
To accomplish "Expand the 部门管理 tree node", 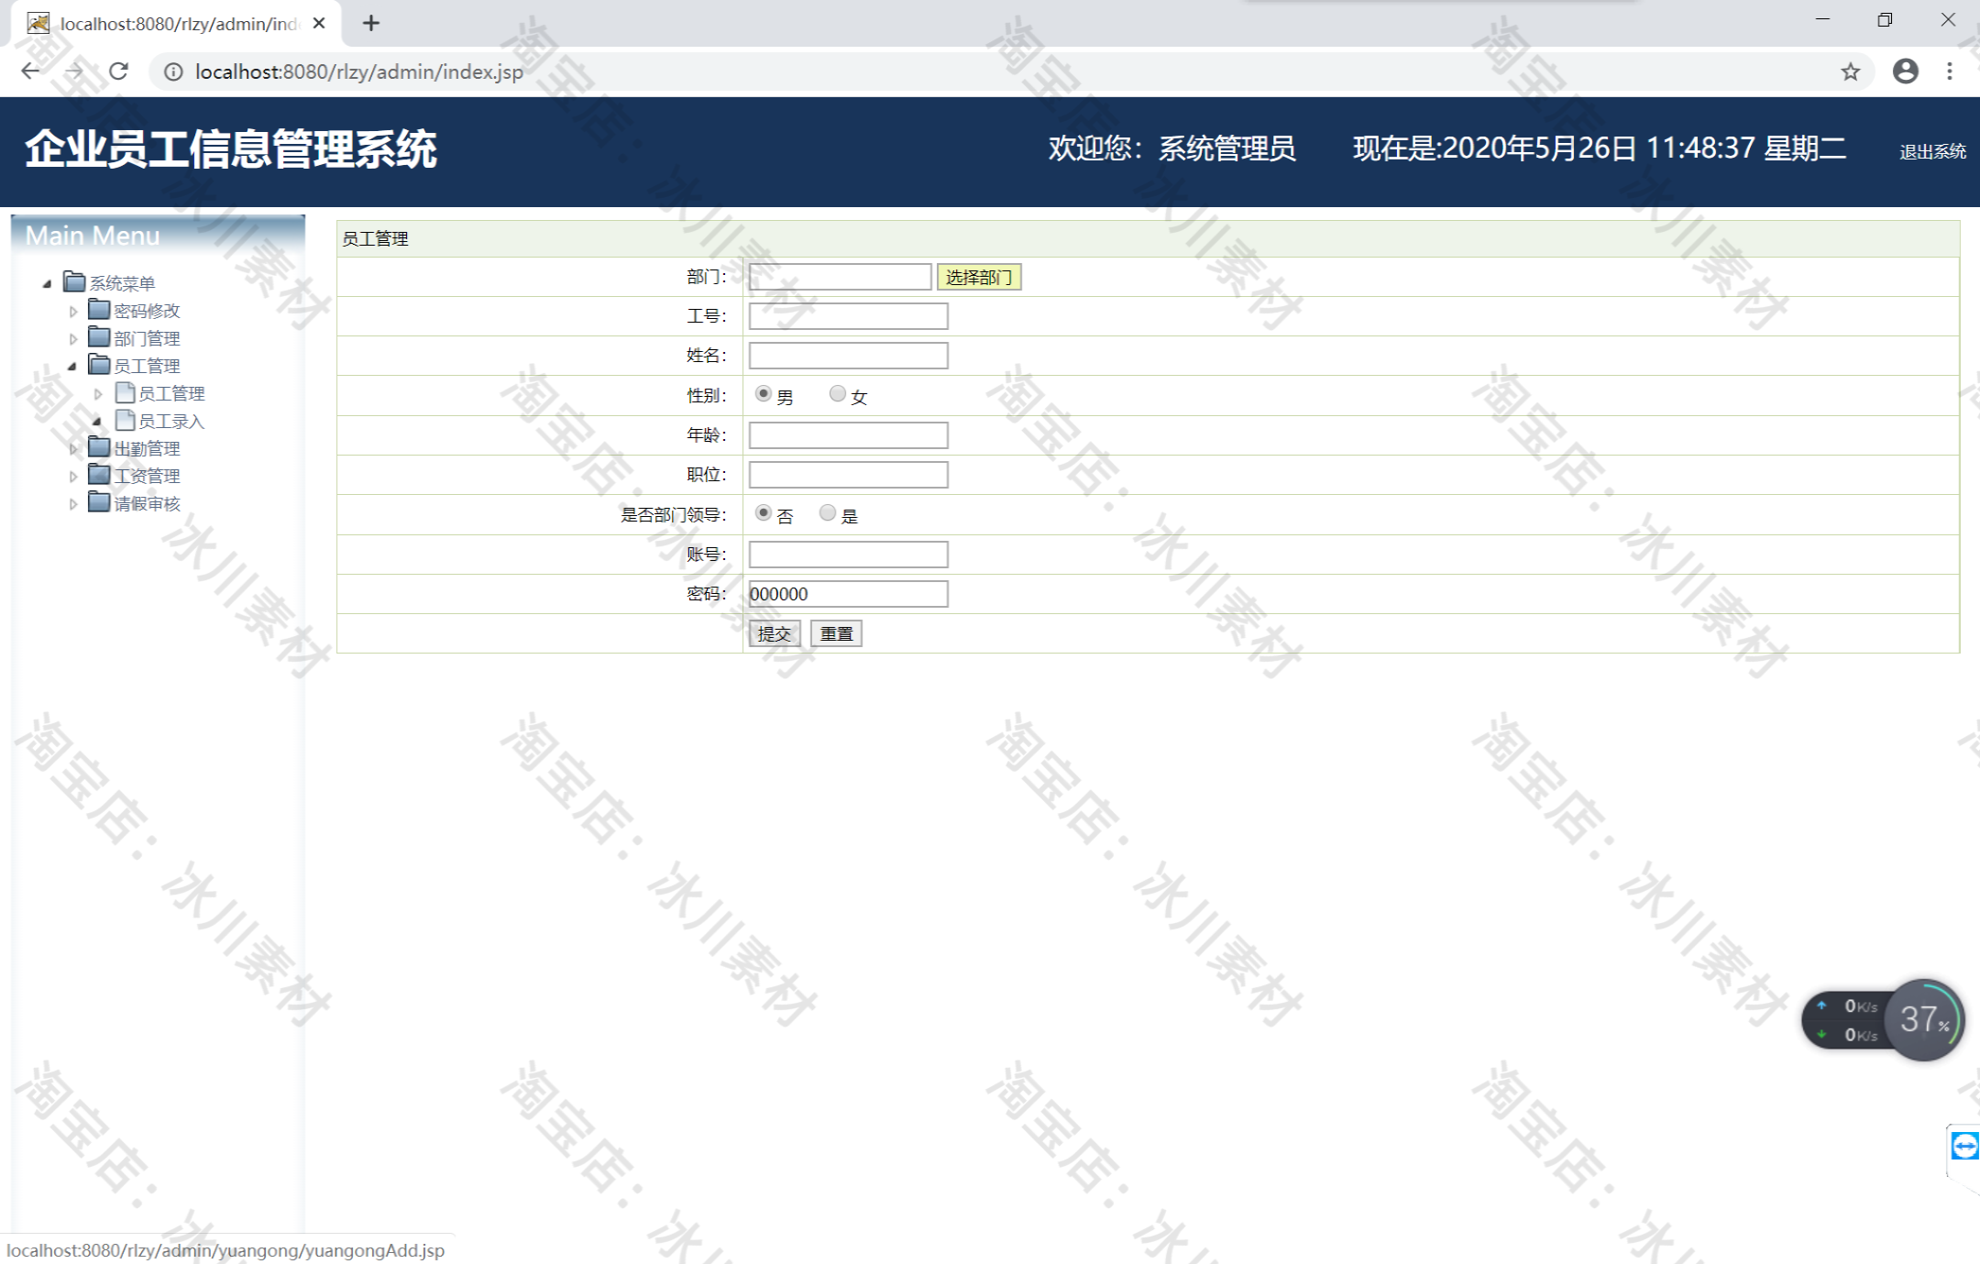I will point(72,339).
